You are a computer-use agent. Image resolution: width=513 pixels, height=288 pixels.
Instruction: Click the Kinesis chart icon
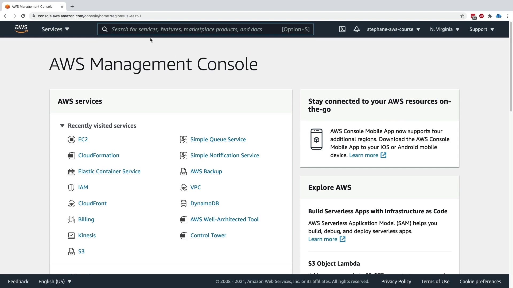[x=71, y=235]
